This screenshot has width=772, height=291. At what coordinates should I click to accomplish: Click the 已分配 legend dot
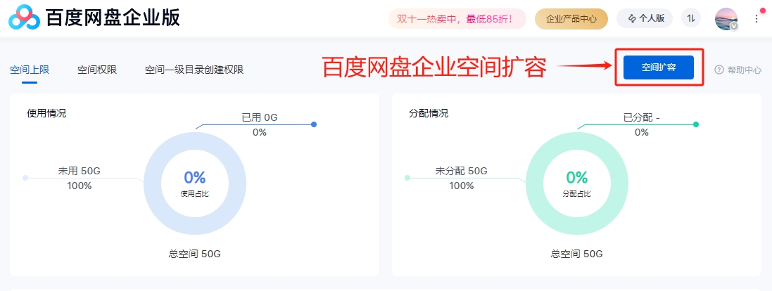tap(696, 124)
